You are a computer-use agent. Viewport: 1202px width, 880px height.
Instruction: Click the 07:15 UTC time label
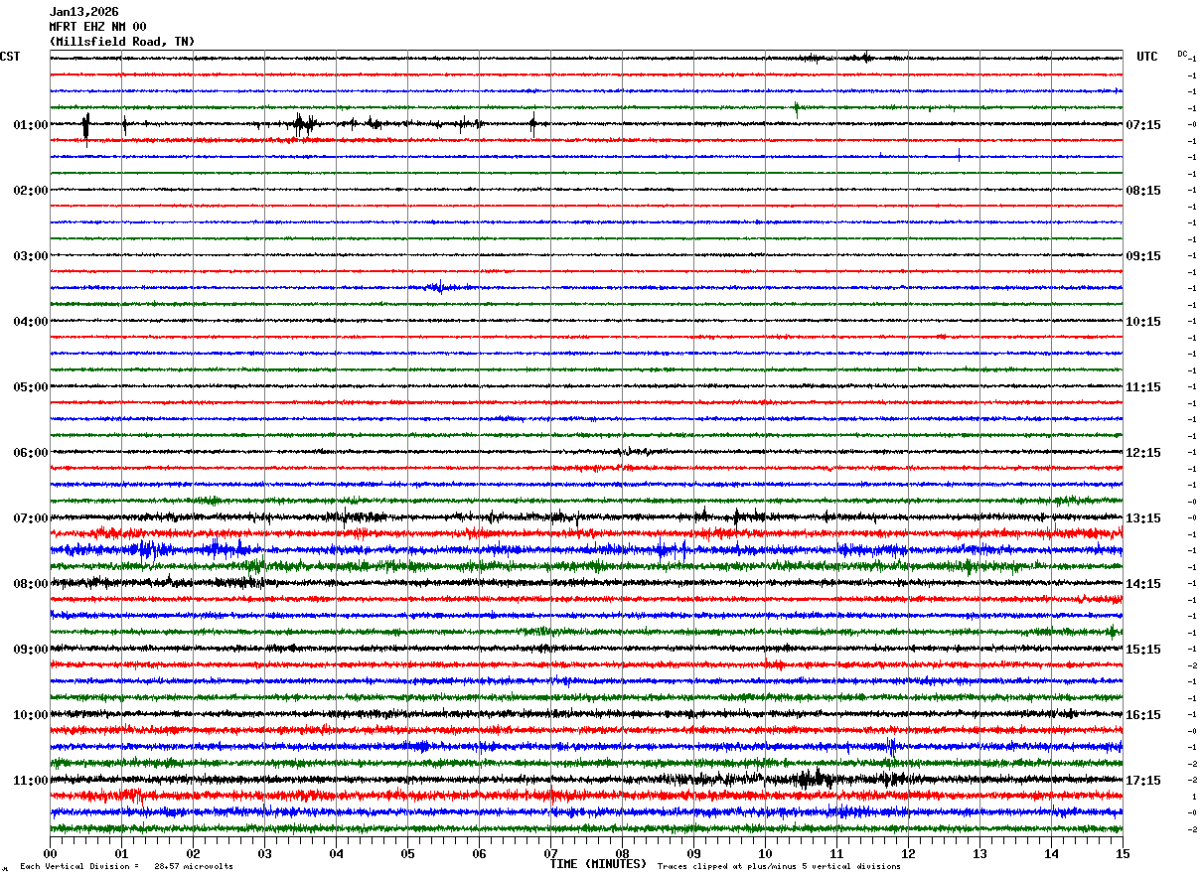pyautogui.click(x=1142, y=125)
